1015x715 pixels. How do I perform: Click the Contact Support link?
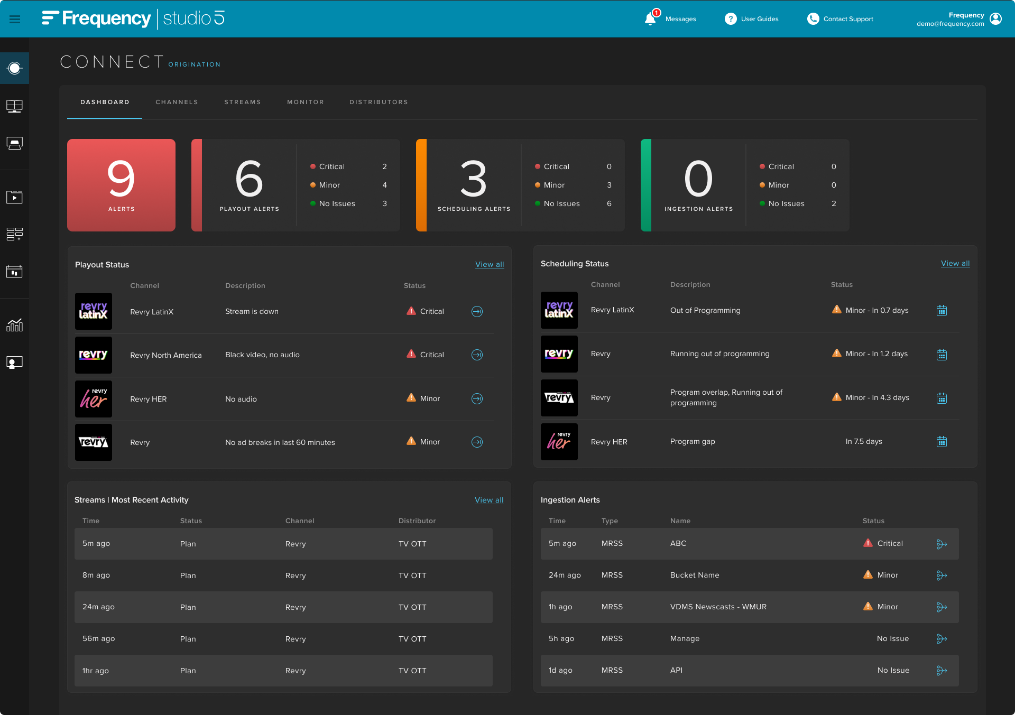[x=848, y=19]
